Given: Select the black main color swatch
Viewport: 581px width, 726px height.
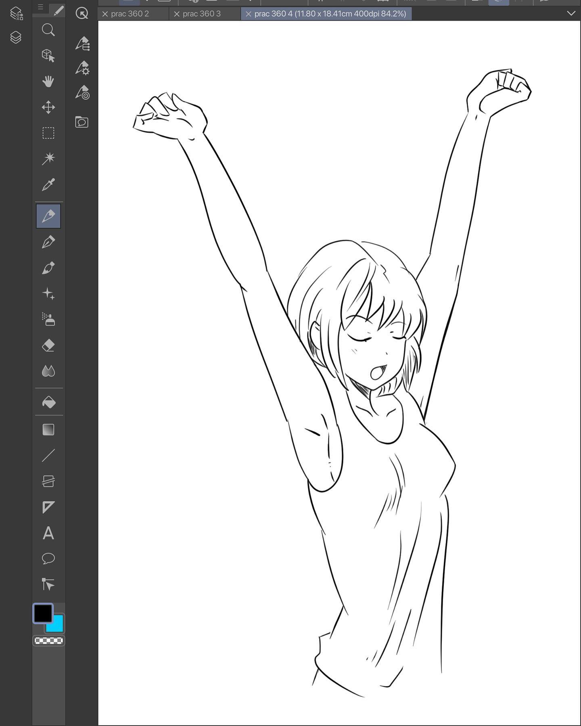Looking at the screenshot, I should [43, 613].
